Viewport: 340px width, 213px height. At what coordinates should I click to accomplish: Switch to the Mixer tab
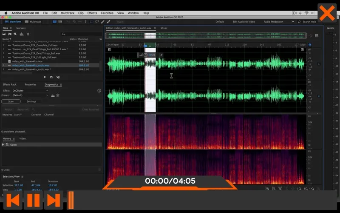(x=164, y=28)
